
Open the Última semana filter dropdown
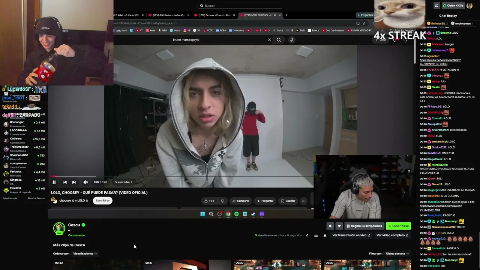(397, 254)
